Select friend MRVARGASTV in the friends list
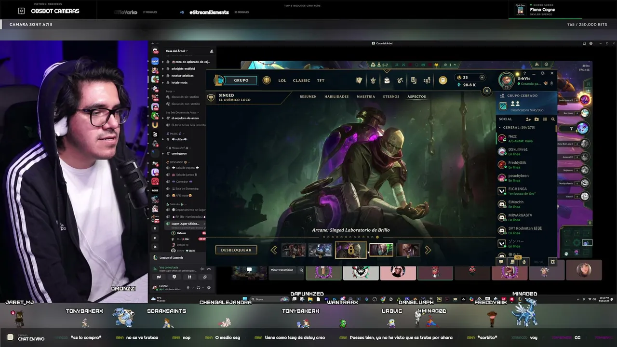 (526, 217)
